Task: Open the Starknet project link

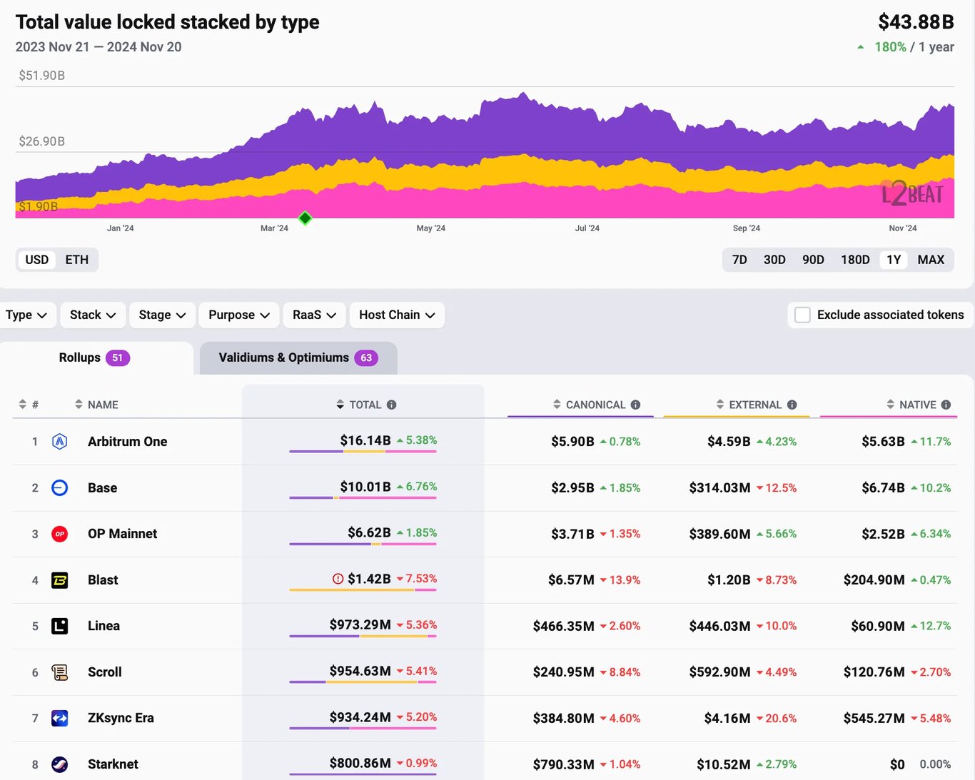Action: click(113, 764)
